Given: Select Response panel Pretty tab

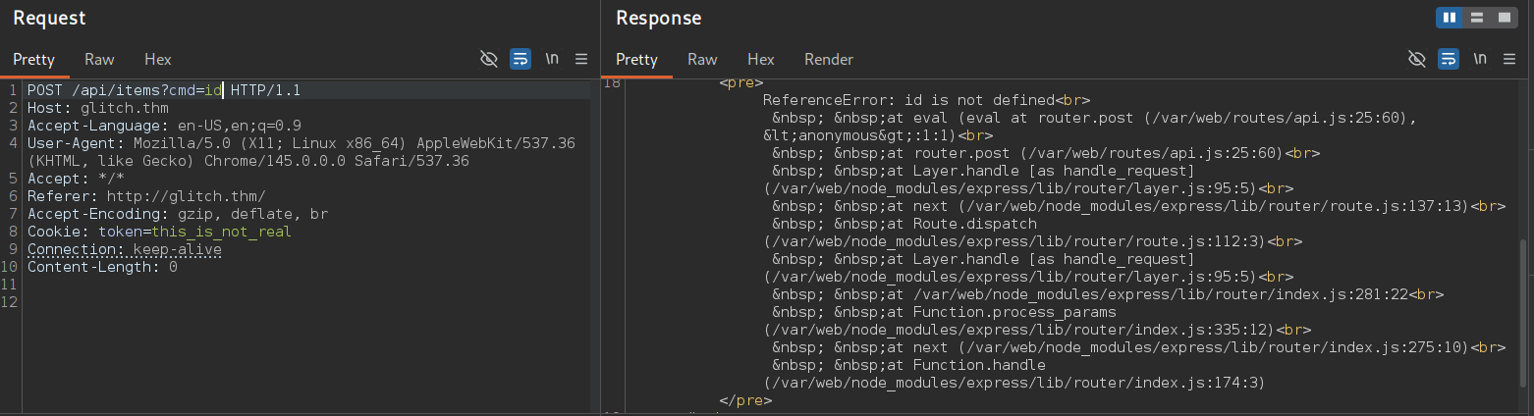Looking at the screenshot, I should click(636, 59).
